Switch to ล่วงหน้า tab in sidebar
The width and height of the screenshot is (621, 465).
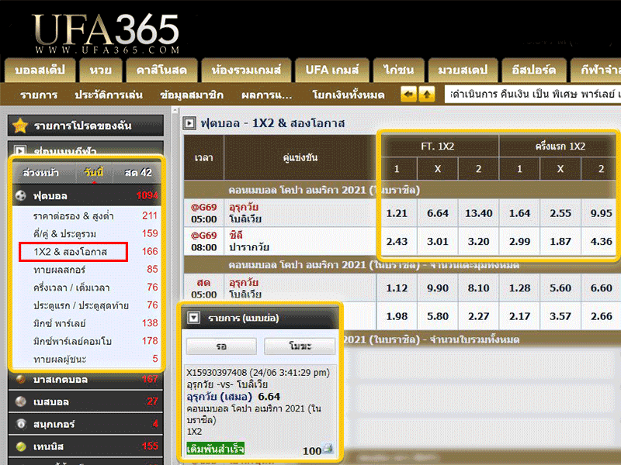click(x=40, y=172)
